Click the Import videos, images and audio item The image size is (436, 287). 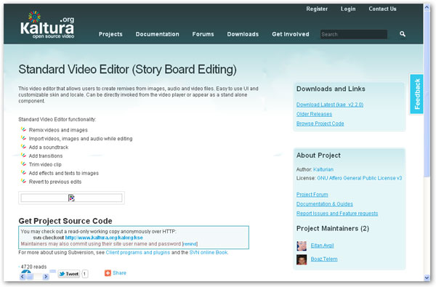[81, 139]
